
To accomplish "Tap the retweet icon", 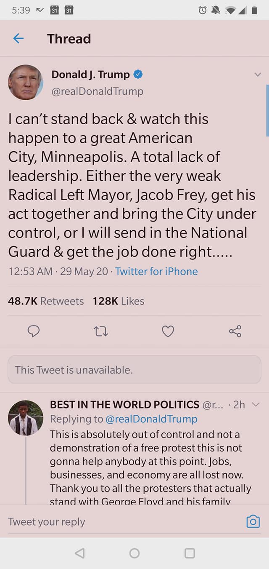I will coord(101,331).
